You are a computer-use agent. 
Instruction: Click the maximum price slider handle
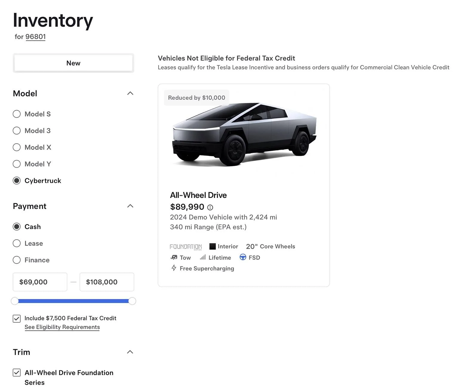[x=132, y=301]
